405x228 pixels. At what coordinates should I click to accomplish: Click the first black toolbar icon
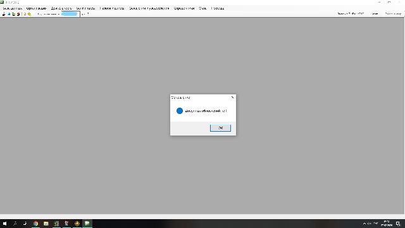coord(4,14)
